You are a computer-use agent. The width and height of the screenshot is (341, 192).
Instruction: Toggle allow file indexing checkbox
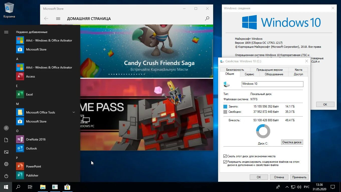point(225,162)
